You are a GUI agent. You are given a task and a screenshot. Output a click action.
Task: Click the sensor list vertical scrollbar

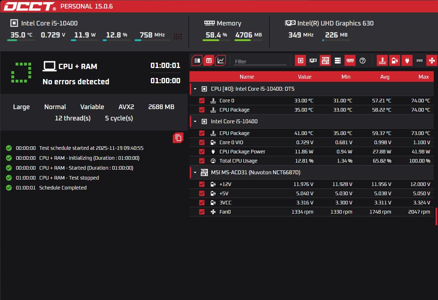coord(436,216)
